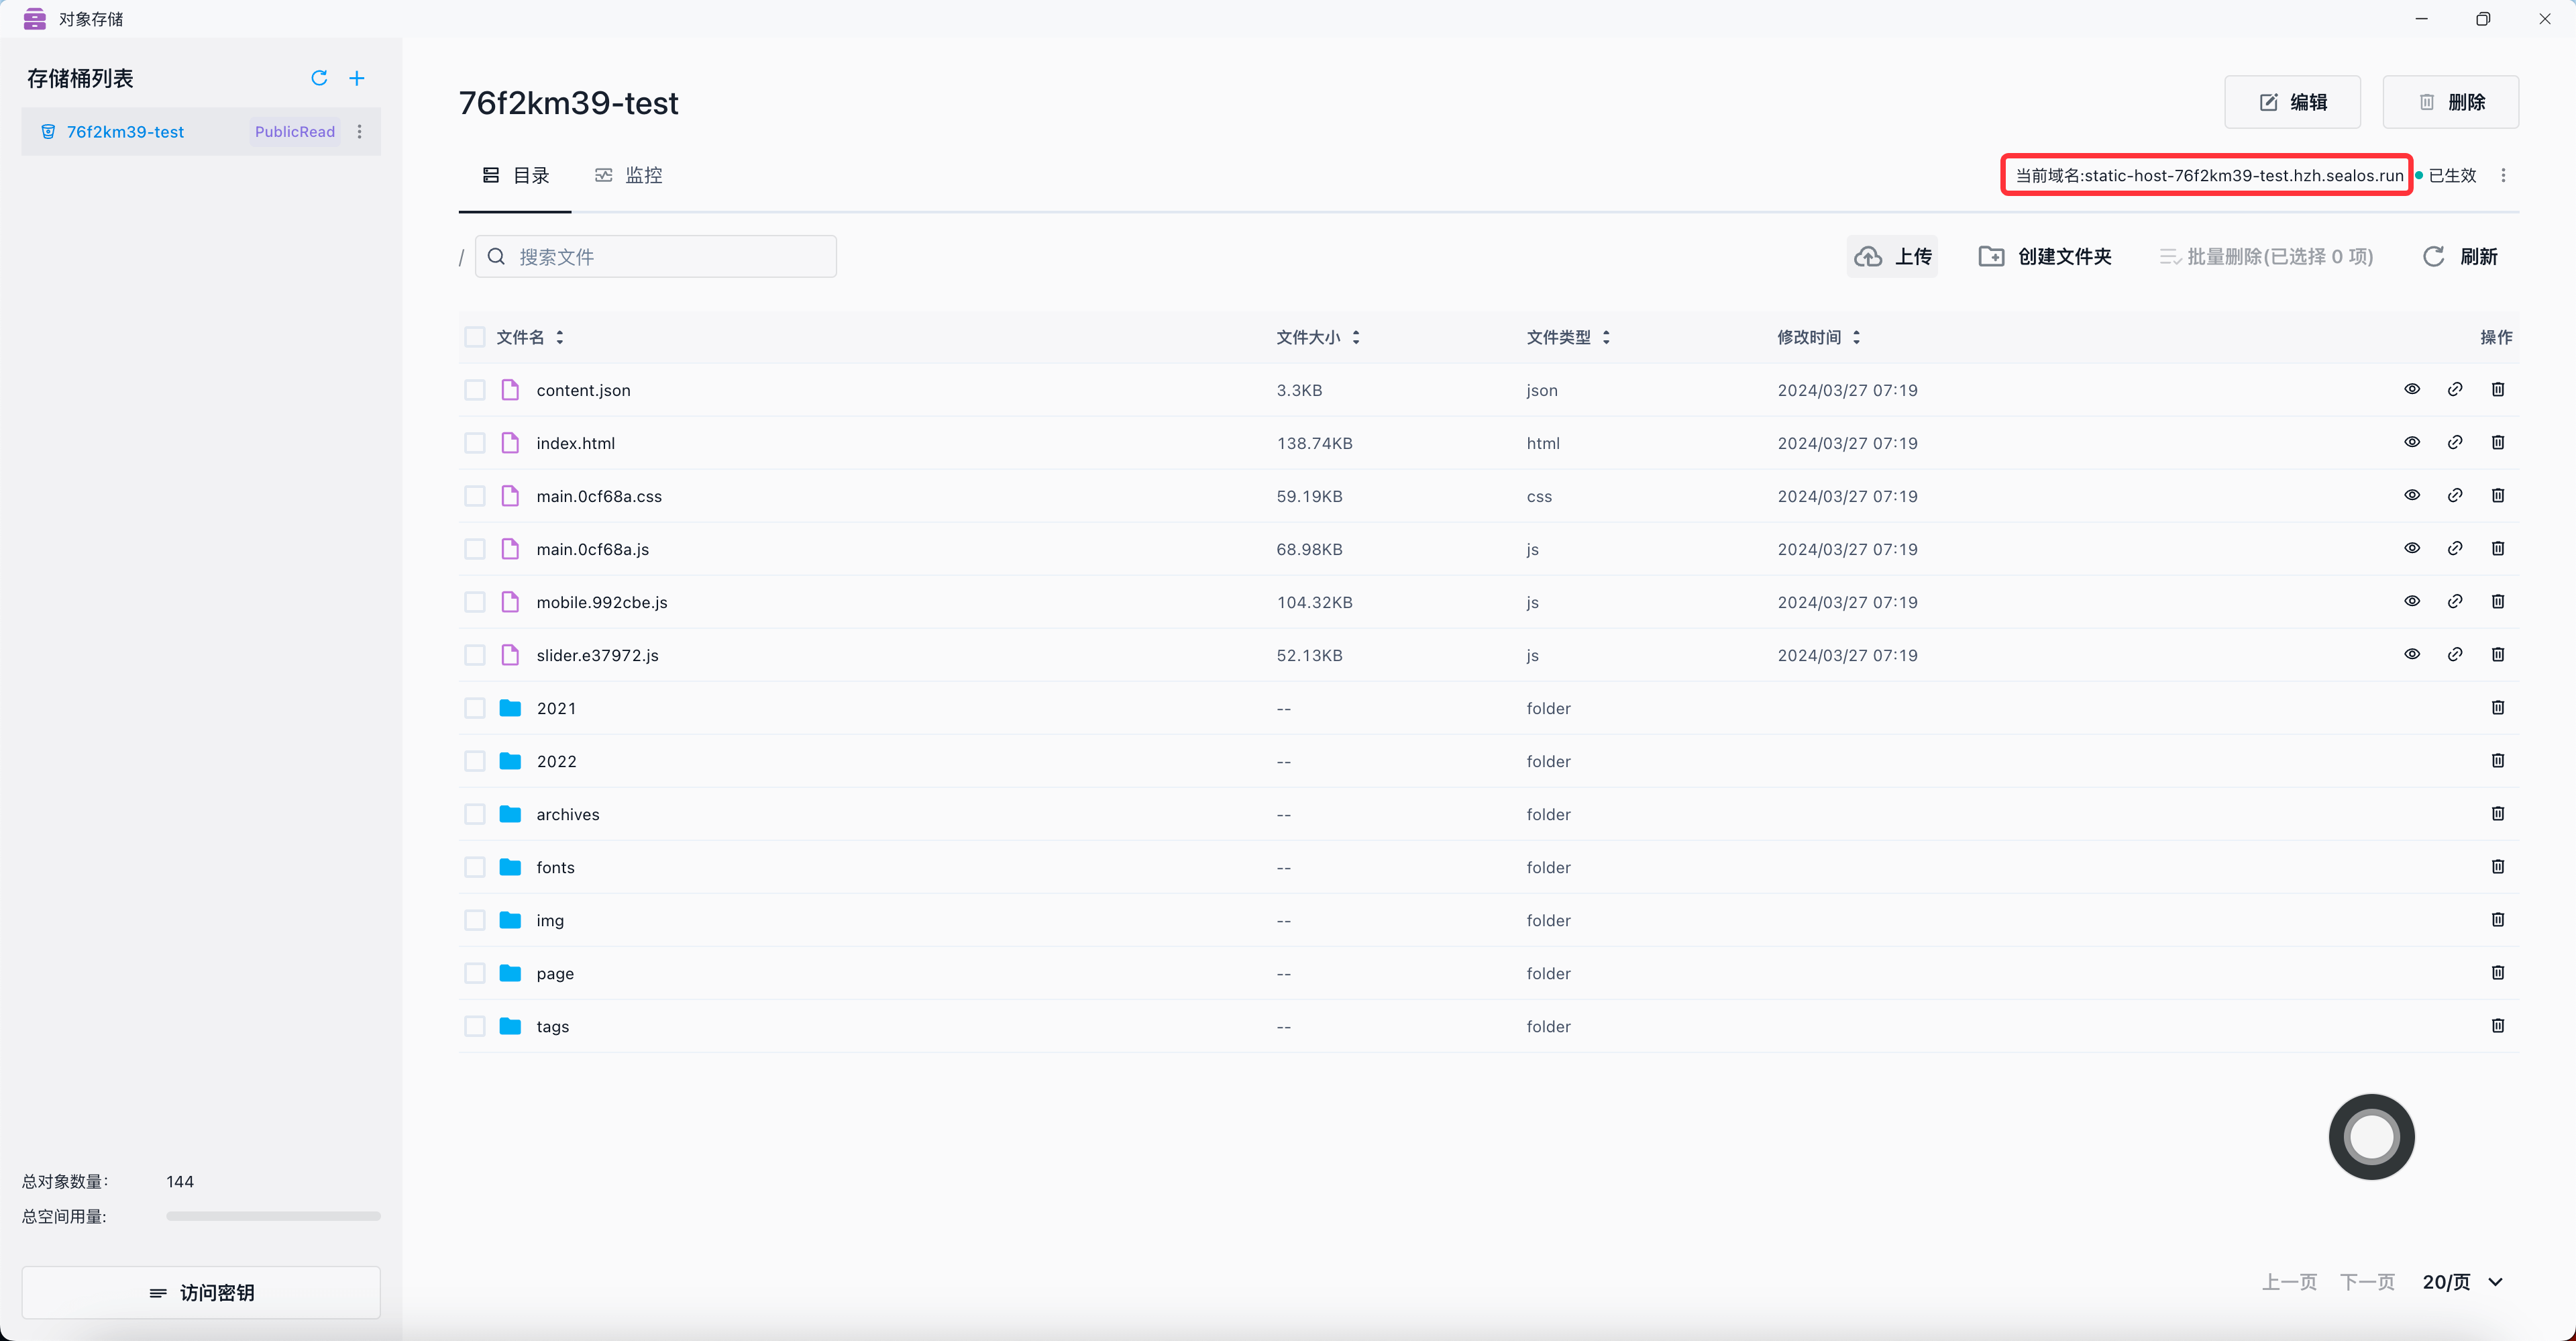This screenshot has width=2576, height=1341.
Task: Copy link for index.html
Action: point(2455,442)
